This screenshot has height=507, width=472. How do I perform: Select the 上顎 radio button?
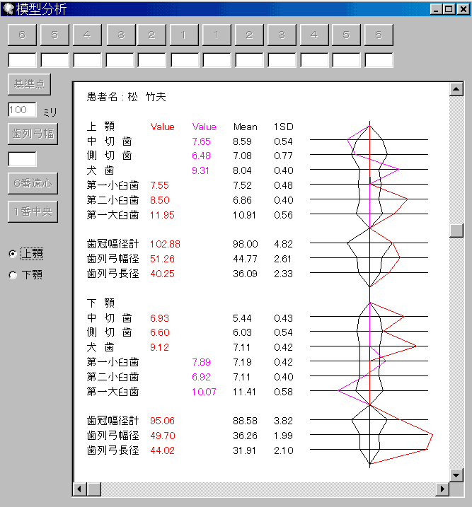[13, 253]
